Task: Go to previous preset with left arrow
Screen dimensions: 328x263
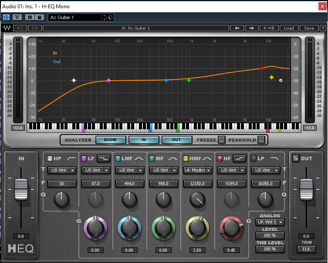Action: tap(237, 28)
